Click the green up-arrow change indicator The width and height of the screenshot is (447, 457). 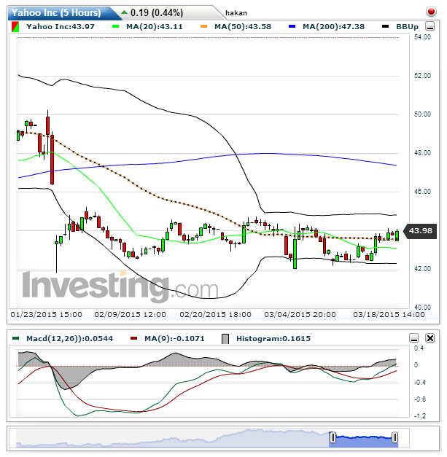pos(124,12)
